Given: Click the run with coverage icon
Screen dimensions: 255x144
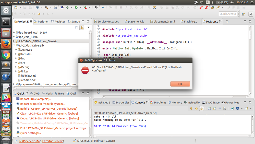Looking at the screenshot, I should click(x=85, y=7).
